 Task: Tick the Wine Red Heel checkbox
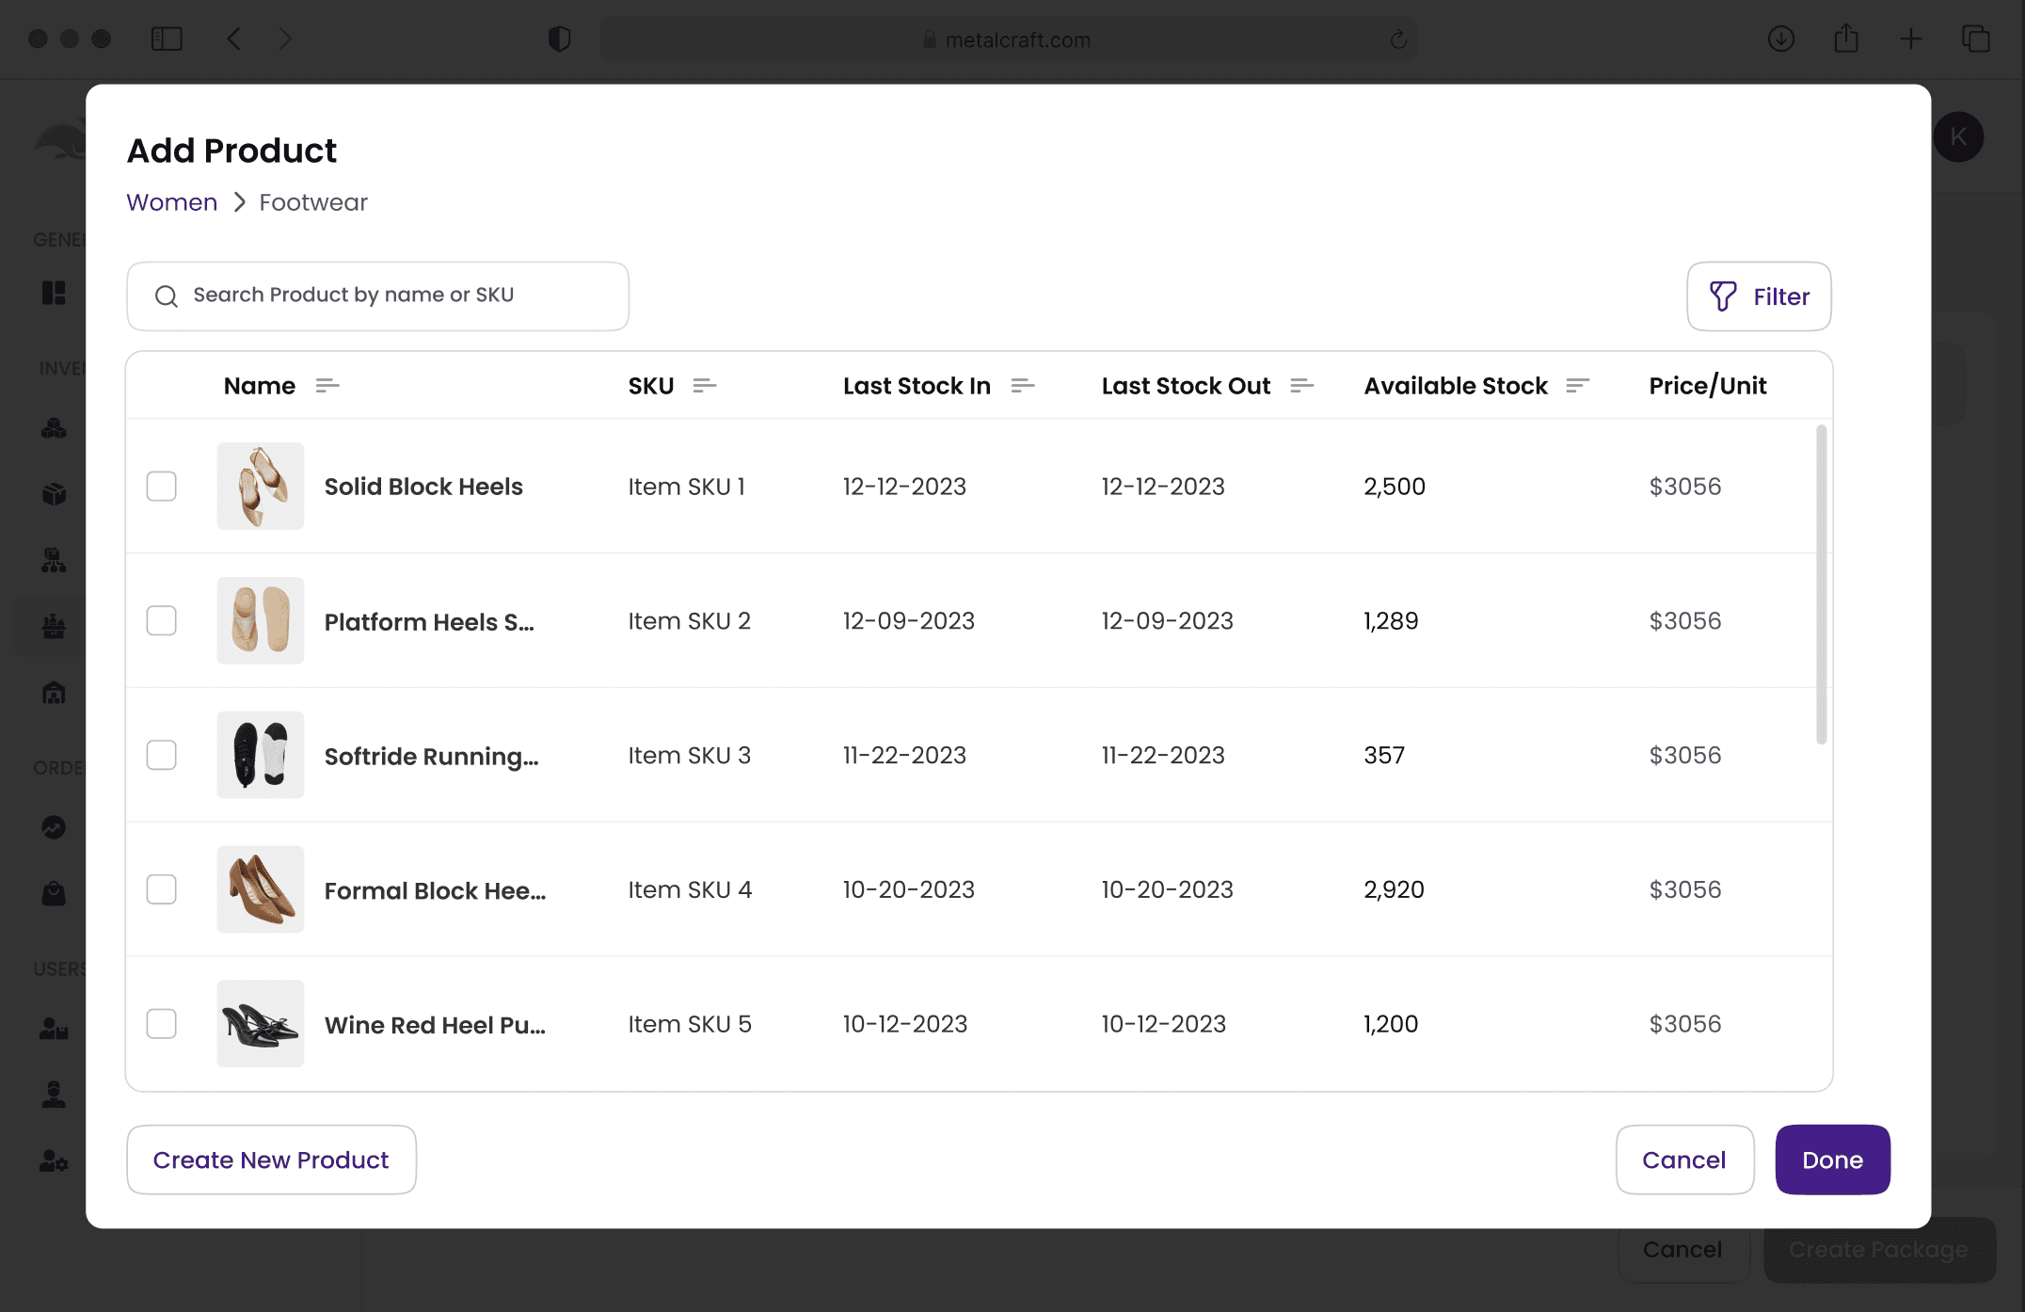point(162,1024)
